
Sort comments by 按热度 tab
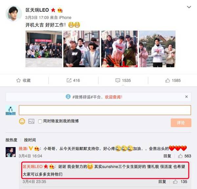tap(11, 140)
